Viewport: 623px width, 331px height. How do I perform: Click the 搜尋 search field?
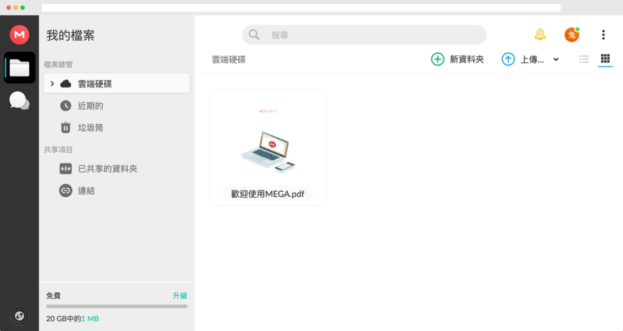pos(364,35)
